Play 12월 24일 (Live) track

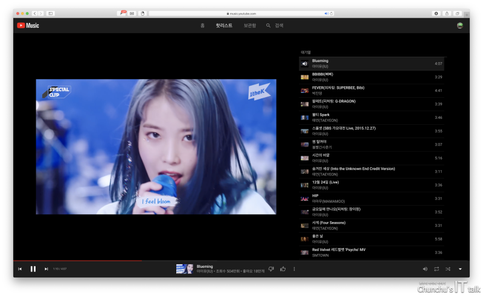coord(371,185)
